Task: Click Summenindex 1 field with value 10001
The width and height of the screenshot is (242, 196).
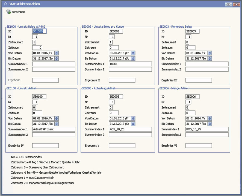Action: tap(130, 64)
